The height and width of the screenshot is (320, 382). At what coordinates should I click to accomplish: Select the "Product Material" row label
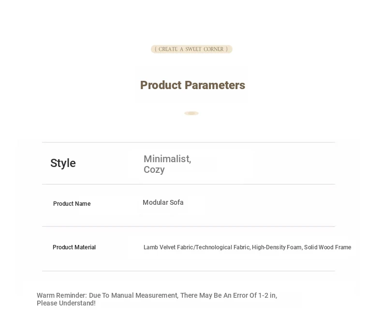[x=74, y=247]
